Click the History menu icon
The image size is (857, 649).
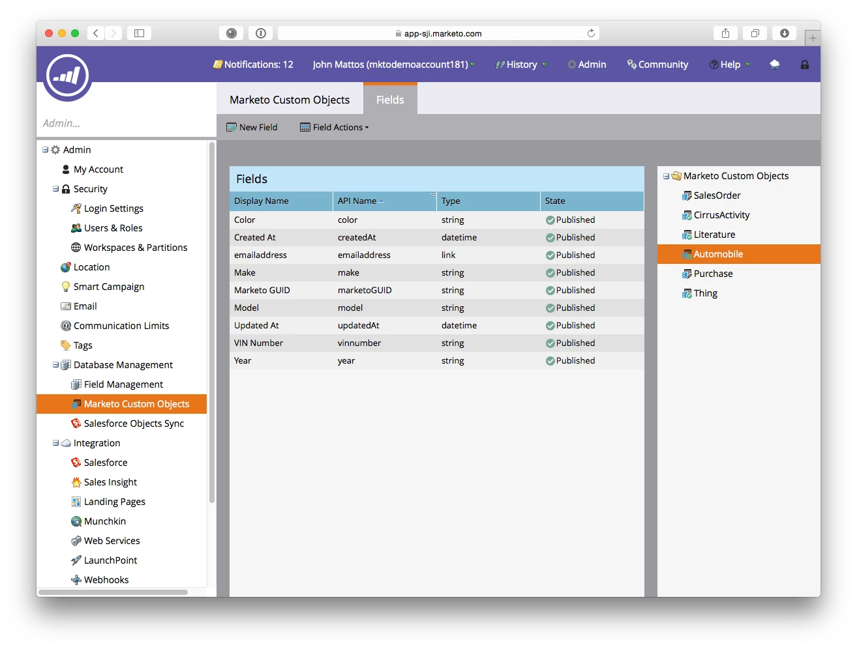tap(500, 65)
